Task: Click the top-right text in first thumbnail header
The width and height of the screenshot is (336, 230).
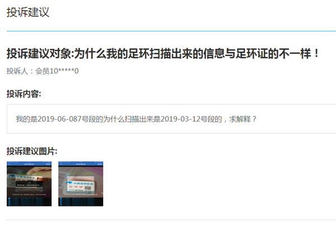Action: coord(48,164)
